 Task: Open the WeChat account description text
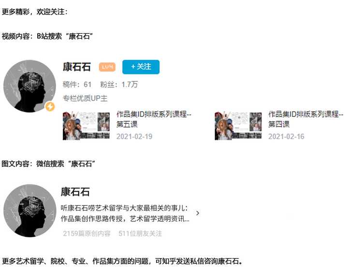pos(125,214)
